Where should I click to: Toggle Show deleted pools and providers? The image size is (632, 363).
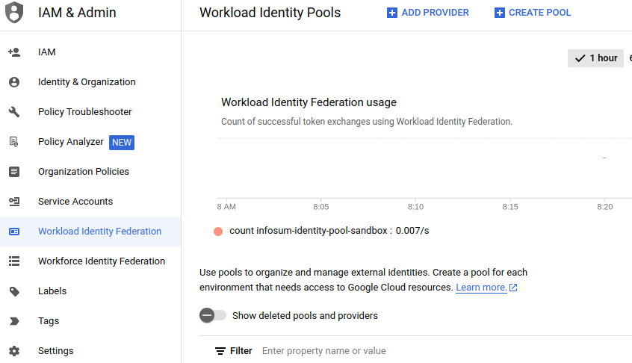pyautogui.click(x=212, y=315)
